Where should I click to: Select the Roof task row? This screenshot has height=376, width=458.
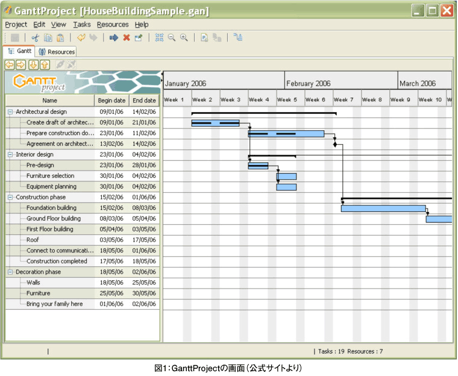coord(83,240)
